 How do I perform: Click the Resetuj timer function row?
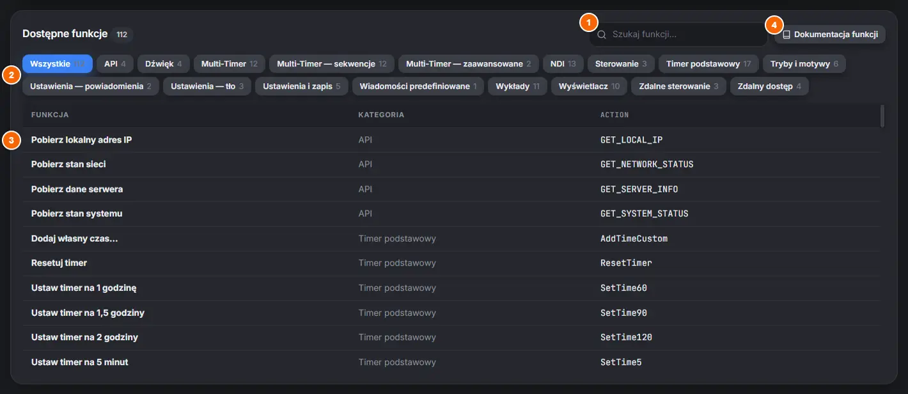[451, 263]
